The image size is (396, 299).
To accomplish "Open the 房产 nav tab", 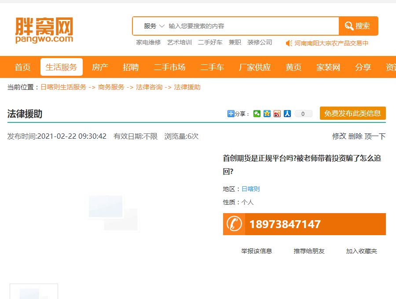I will tap(100, 67).
